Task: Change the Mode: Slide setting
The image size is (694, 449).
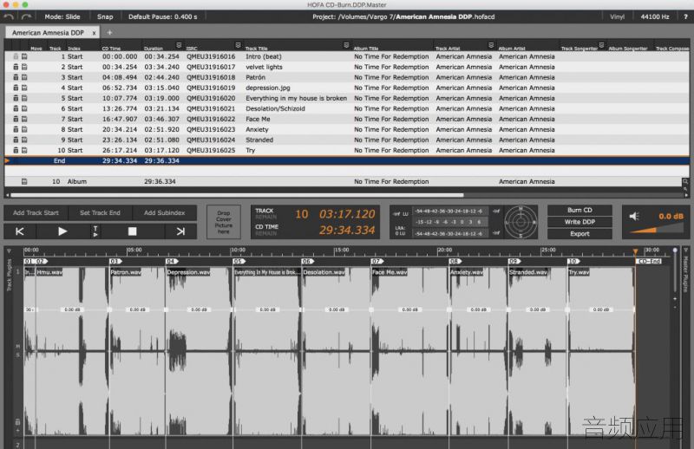Action: 62,16
